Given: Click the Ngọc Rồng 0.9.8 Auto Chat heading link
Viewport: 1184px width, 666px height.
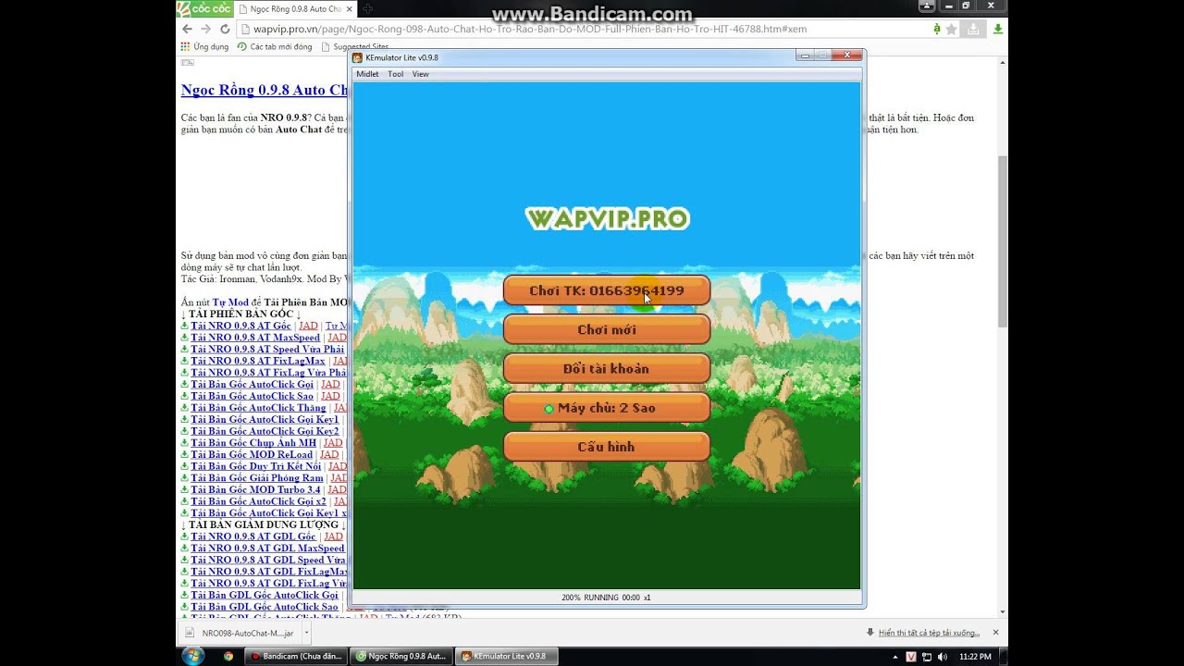Looking at the screenshot, I should (x=265, y=90).
